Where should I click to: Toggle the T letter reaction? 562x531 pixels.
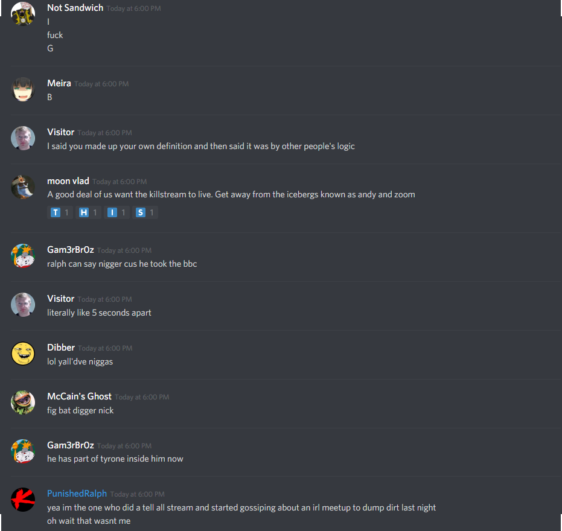(60, 212)
